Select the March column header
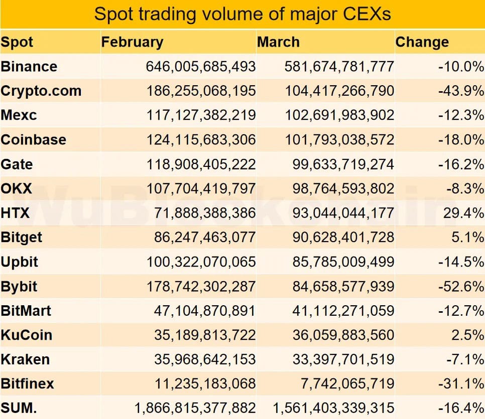The height and width of the screenshot is (419, 485). (x=278, y=42)
